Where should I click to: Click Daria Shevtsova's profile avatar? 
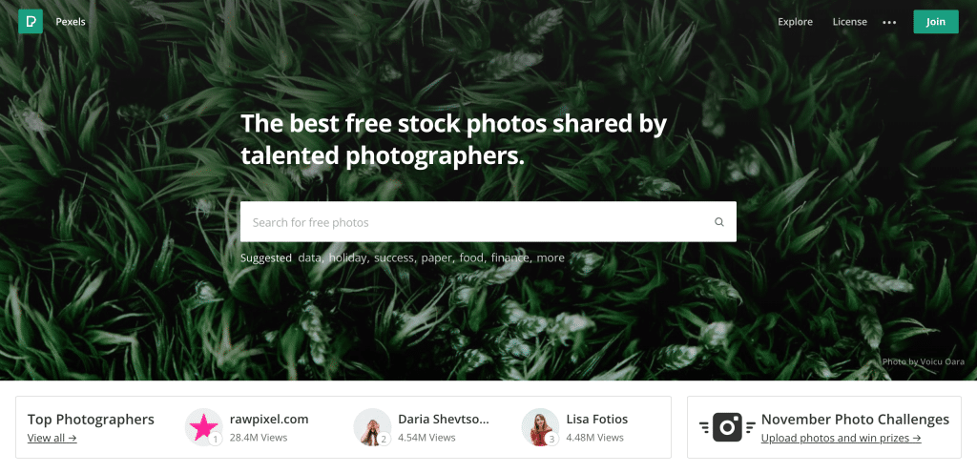click(372, 427)
